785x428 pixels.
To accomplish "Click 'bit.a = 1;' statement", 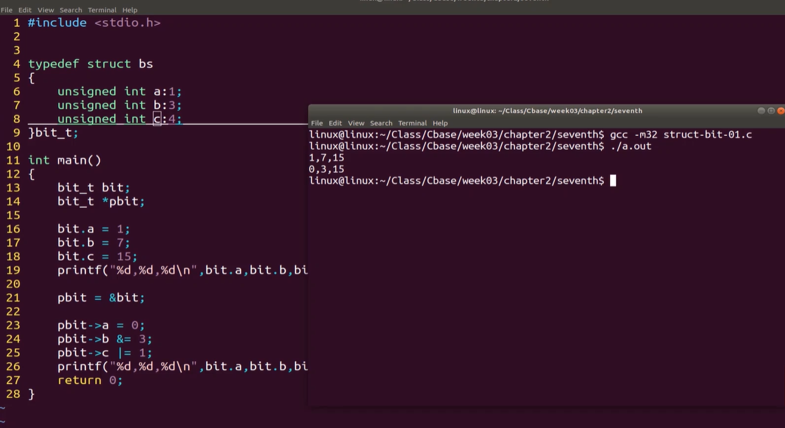I will tap(94, 229).
